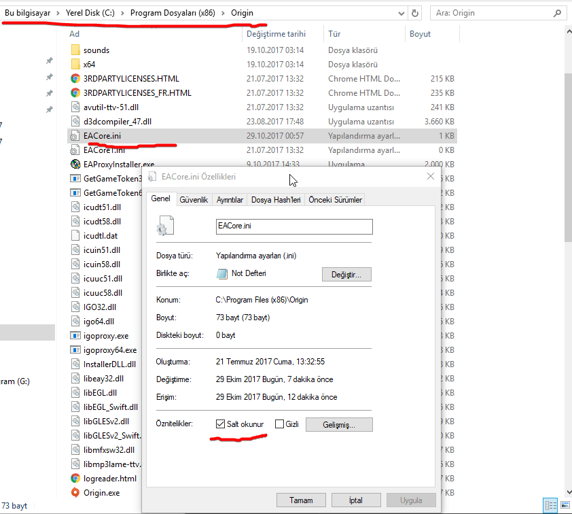Open the x64 folder icon
The width and height of the screenshot is (572, 514).
pyautogui.click(x=75, y=64)
